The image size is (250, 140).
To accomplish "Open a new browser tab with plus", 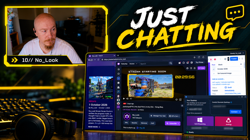I will [118, 55].
